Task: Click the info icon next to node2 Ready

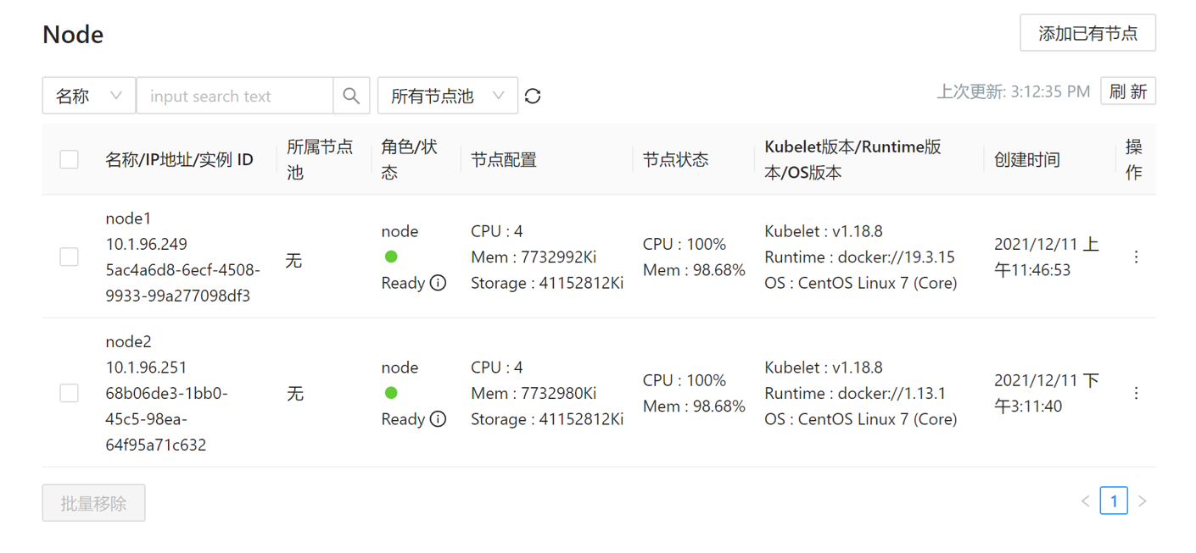Action: tap(438, 419)
